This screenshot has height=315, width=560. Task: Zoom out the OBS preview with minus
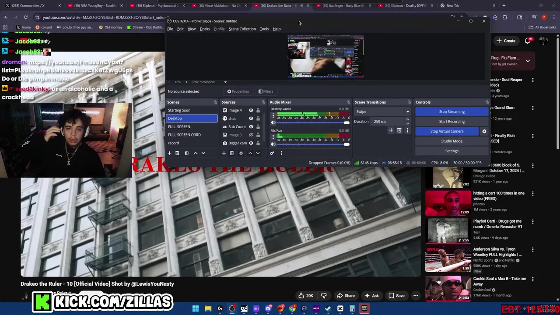click(x=169, y=82)
